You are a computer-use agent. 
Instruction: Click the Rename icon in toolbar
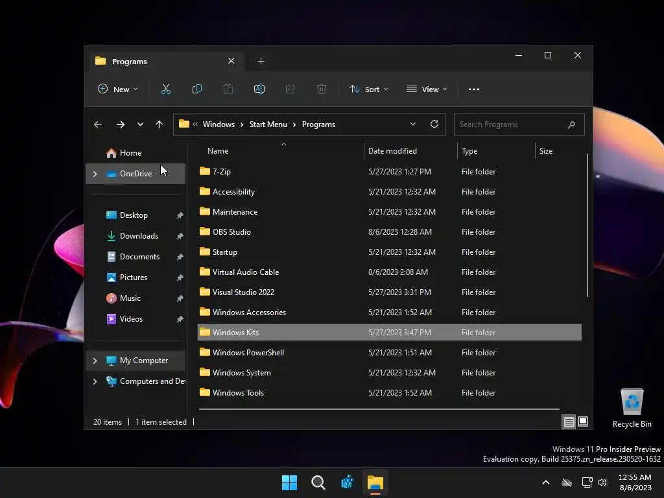(259, 89)
